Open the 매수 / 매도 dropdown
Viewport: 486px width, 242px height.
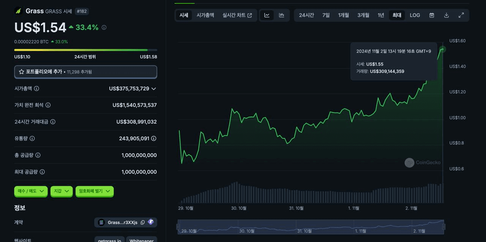31,191
